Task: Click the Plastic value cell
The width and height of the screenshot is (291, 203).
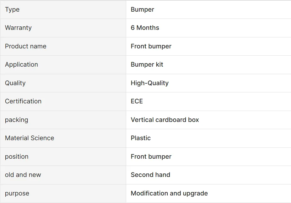Action: click(141, 138)
